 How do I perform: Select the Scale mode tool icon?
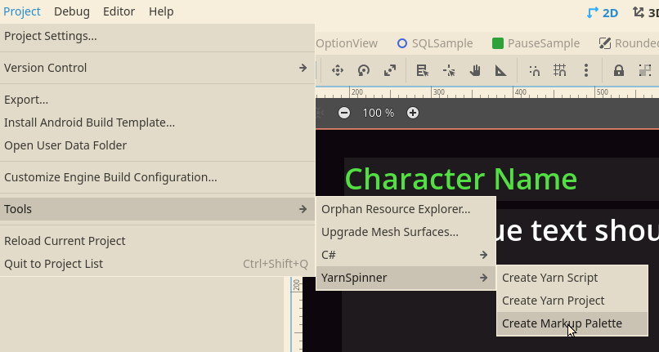(x=390, y=70)
